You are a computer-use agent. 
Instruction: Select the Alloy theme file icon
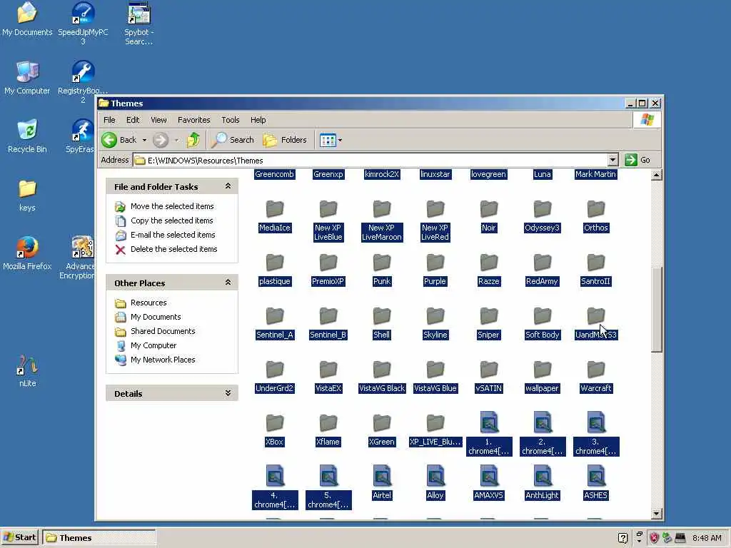[435, 476]
